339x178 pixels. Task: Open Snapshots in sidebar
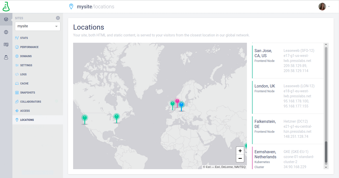click(x=28, y=93)
